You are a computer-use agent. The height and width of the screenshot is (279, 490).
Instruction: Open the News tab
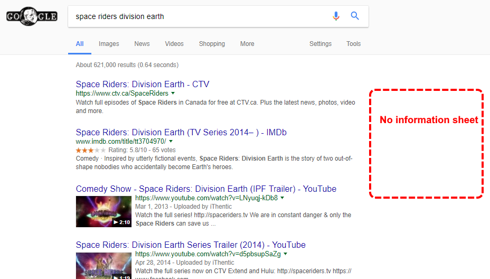coord(142,44)
